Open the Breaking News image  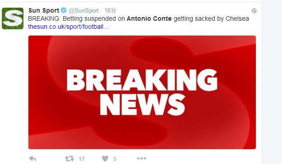point(142,92)
